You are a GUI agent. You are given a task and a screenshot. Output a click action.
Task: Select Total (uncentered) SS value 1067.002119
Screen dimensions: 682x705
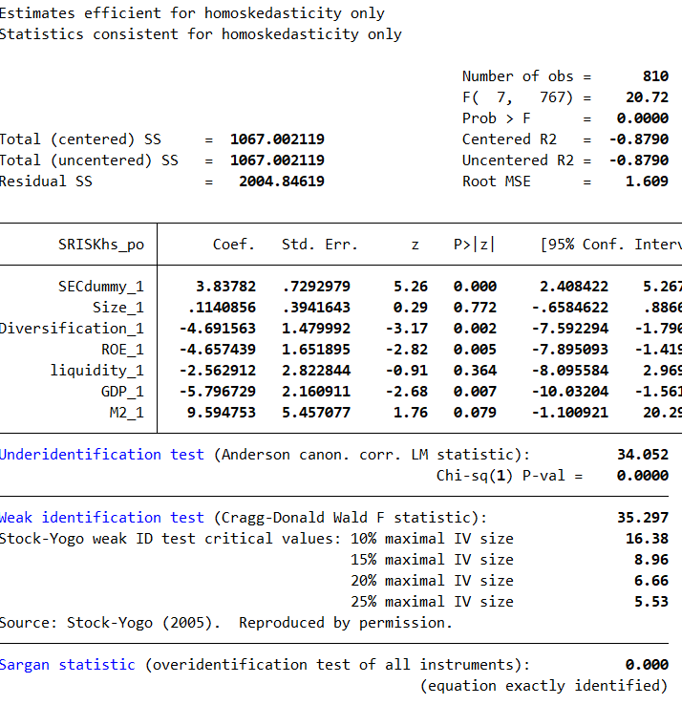pos(277,160)
